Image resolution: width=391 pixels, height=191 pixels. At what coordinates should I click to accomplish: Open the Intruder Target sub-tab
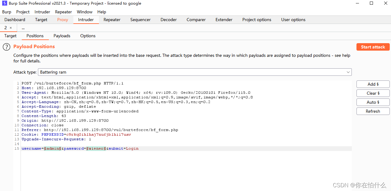tap(10, 36)
